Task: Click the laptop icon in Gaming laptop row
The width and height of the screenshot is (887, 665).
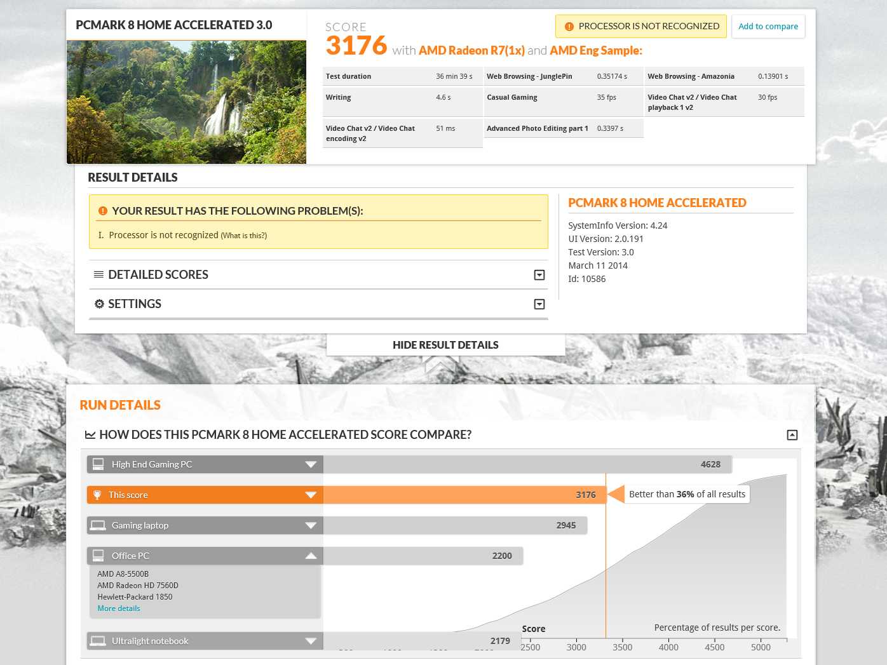Action: click(98, 525)
